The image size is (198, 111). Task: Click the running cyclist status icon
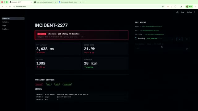(178, 12)
